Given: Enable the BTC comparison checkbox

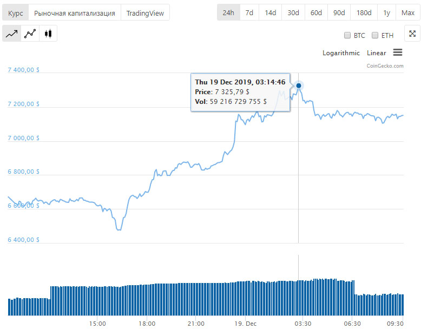Looking at the screenshot, I should pyautogui.click(x=347, y=36).
